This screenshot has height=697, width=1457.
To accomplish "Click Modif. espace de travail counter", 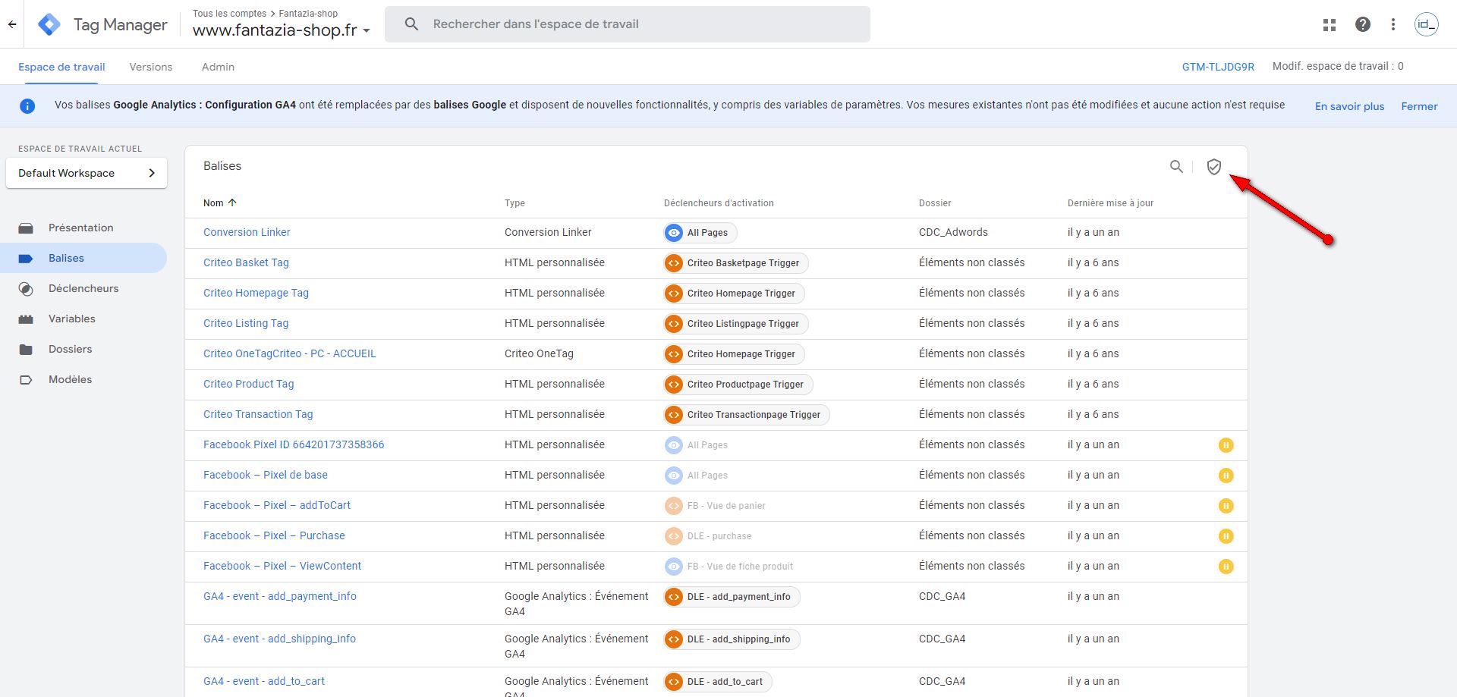I will click(1338, 66).
